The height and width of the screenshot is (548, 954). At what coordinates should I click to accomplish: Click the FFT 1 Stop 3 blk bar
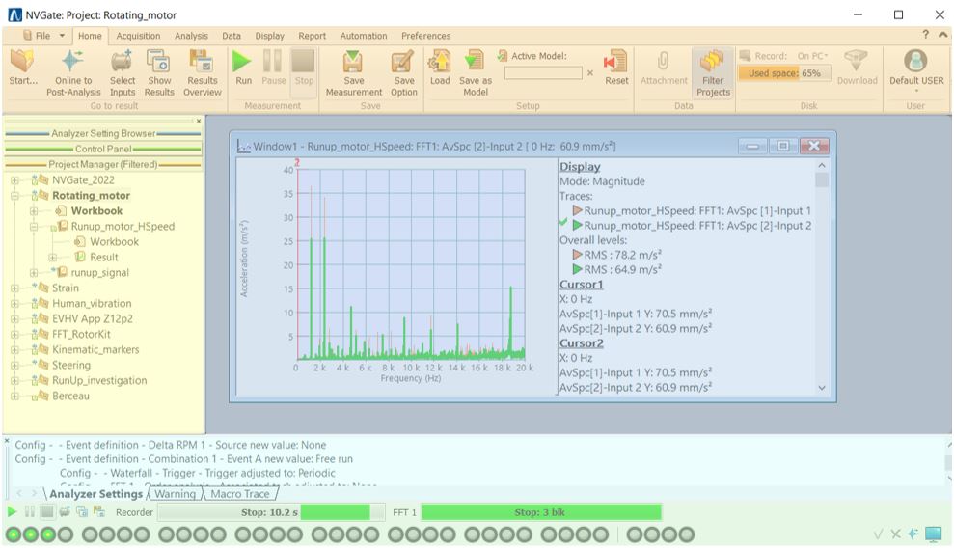coord(541,512)
